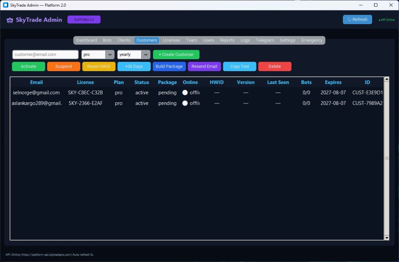Screen dimensions: 399x262
Task: Sort by the Version column header
Action: tap(245, 82)
